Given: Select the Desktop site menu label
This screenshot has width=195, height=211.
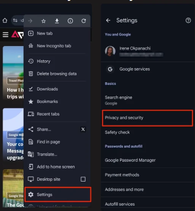Looking at the screenshot, I should 48,179.
